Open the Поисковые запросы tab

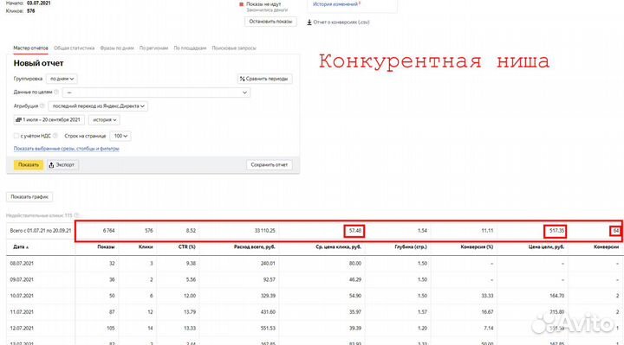234,48
